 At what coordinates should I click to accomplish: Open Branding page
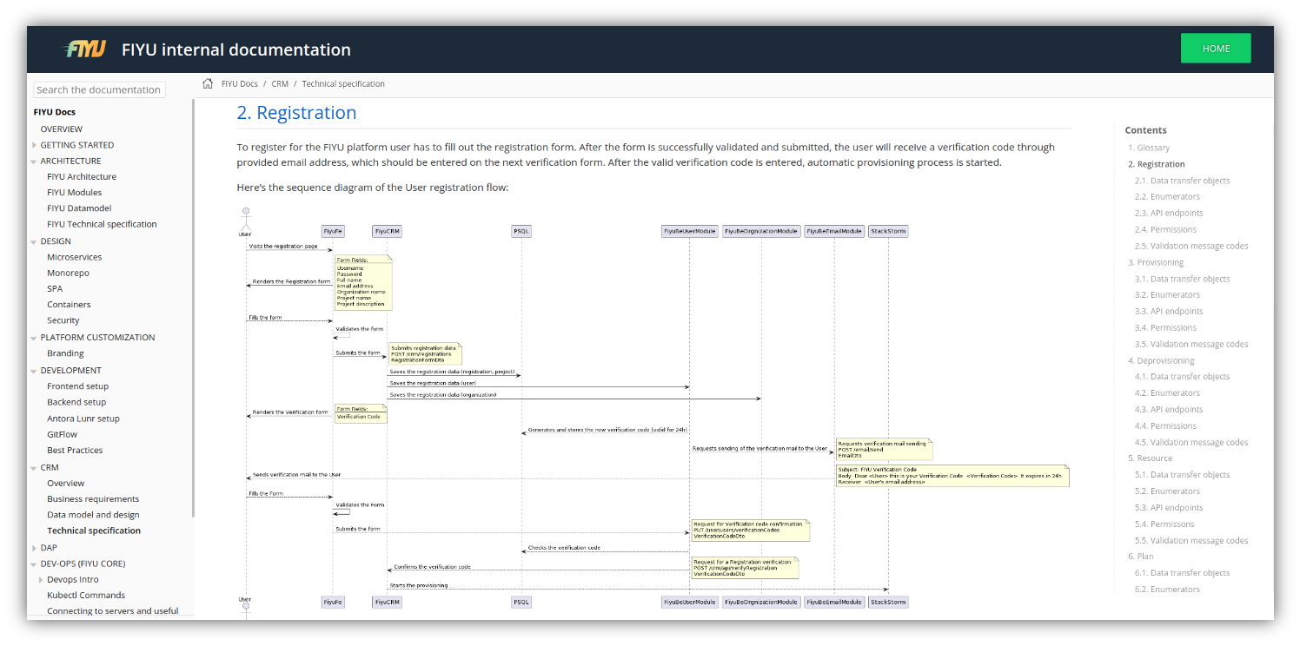(65, 353)
